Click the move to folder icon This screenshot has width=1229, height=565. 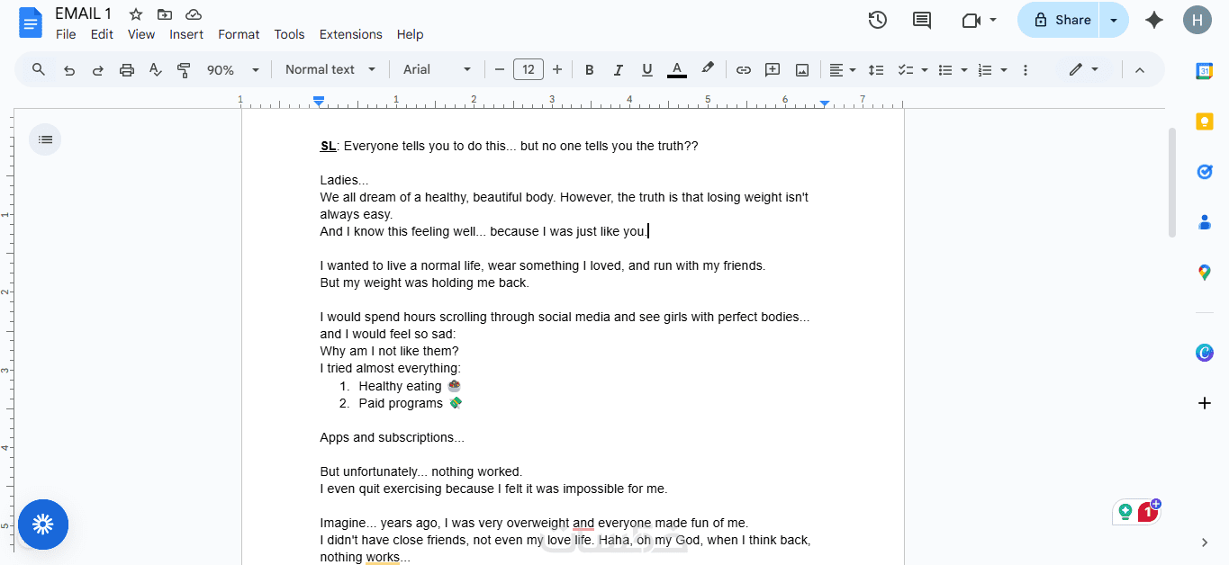(x=164, y=14)
